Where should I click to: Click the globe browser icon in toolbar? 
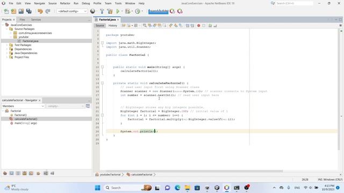(x=93, y=11)
